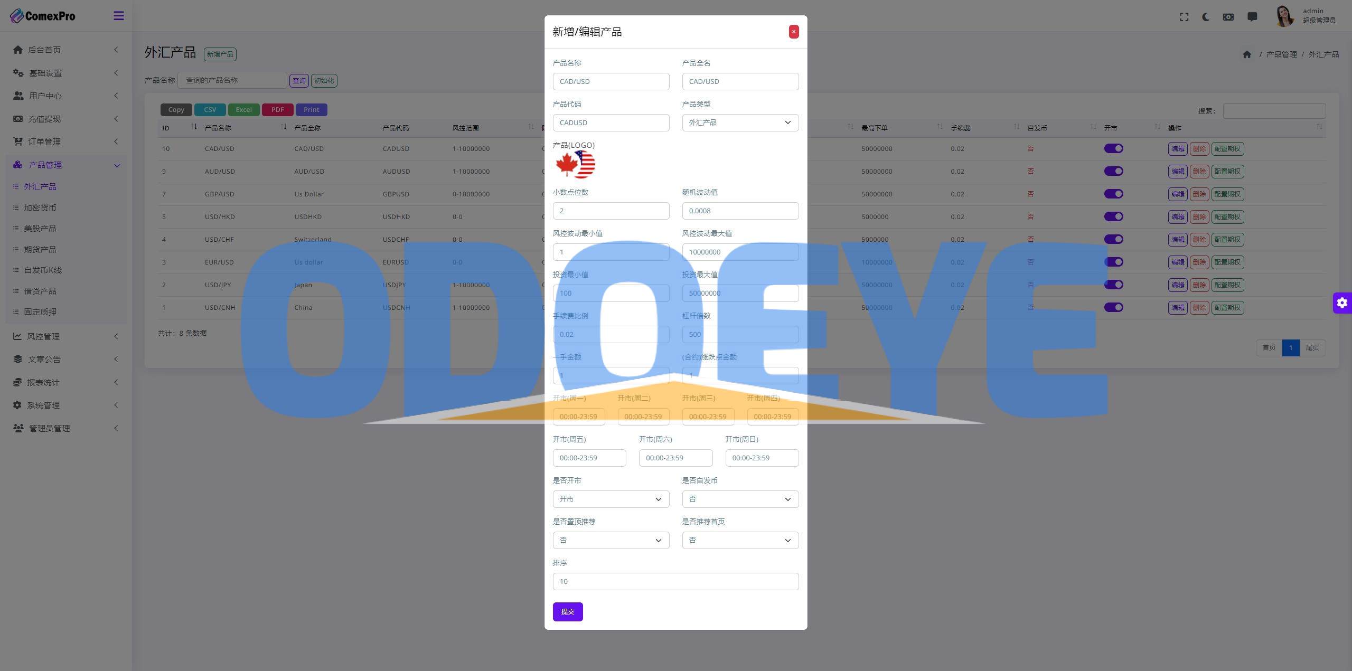Viewport: 1352px width, 671px height.
Task: Click the 产品管理 sidebar icon
Action: pos(17,164)
